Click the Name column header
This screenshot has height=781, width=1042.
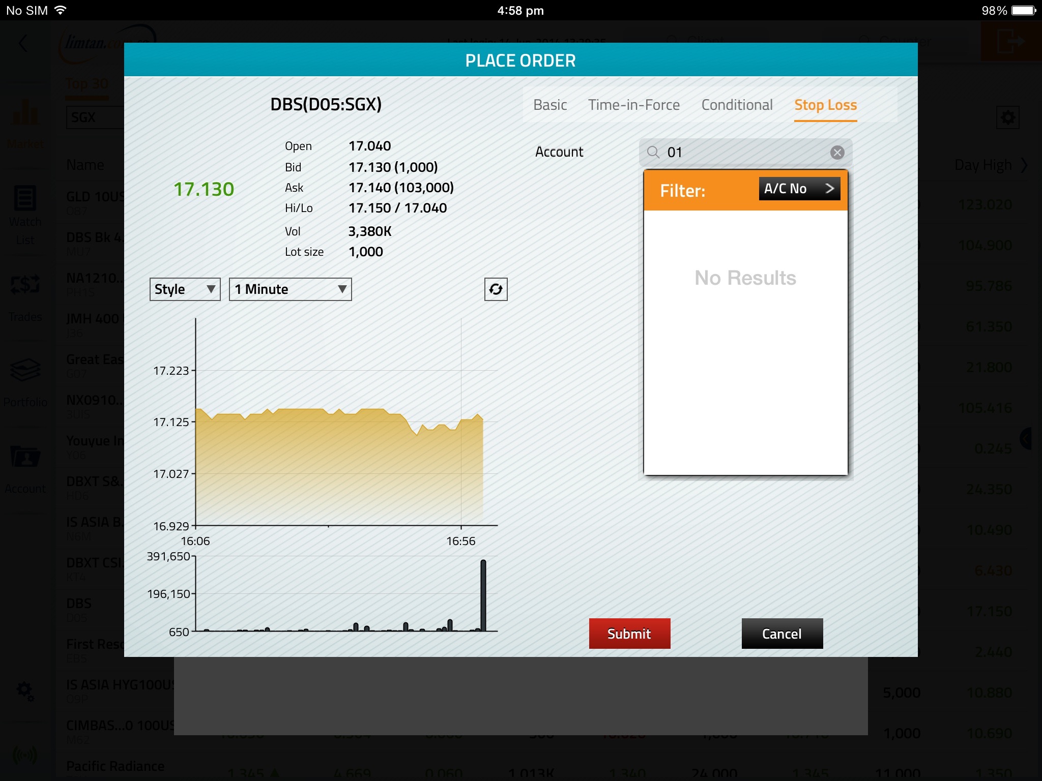coord(85,165)
